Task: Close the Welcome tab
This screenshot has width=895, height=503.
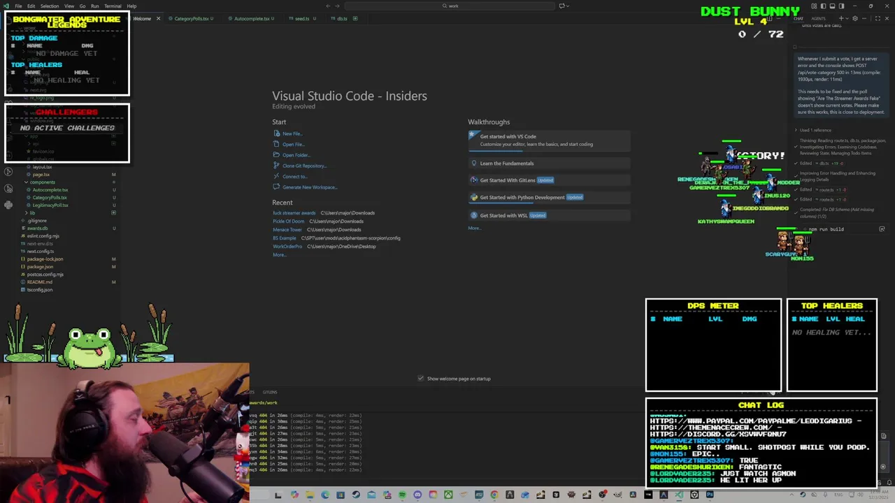Action: tap(158, 19)
